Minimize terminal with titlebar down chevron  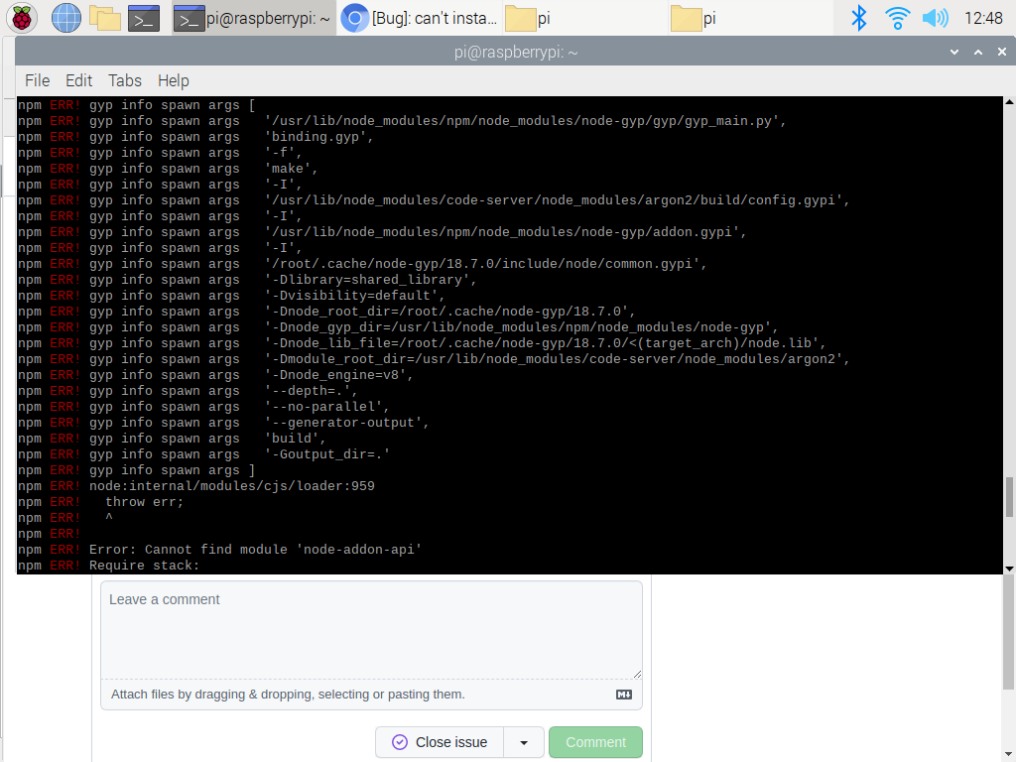pyautogui.click(x=953, y=52)
